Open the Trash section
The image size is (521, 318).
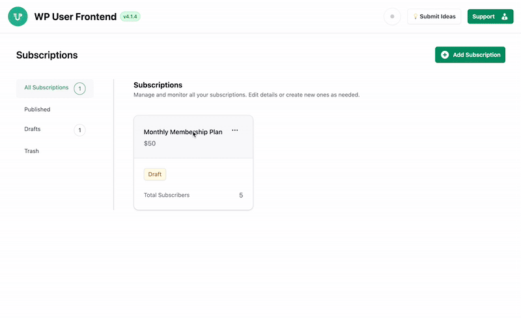[x=31, y=151]
